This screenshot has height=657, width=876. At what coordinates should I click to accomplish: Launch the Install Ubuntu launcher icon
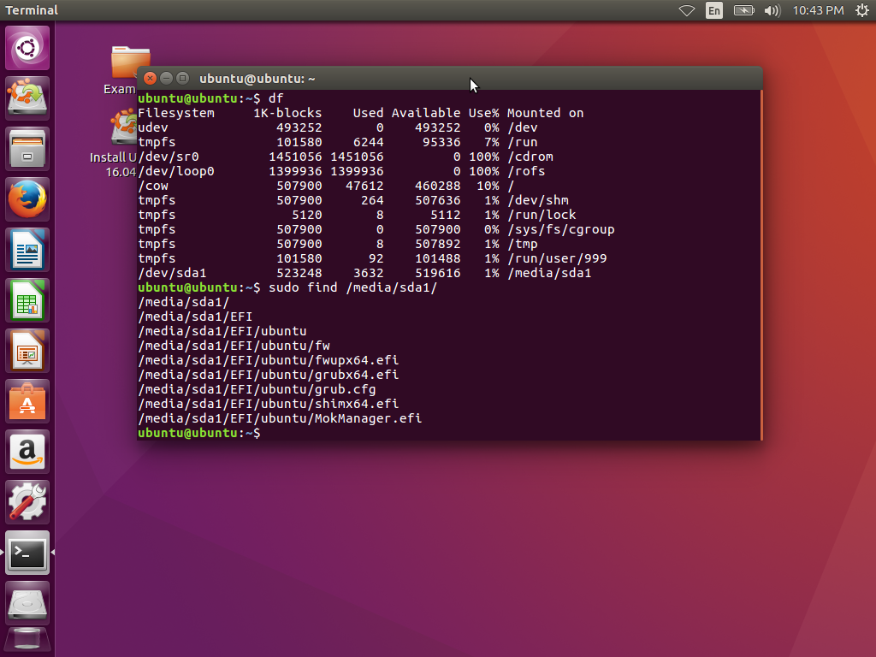point(27,98)
